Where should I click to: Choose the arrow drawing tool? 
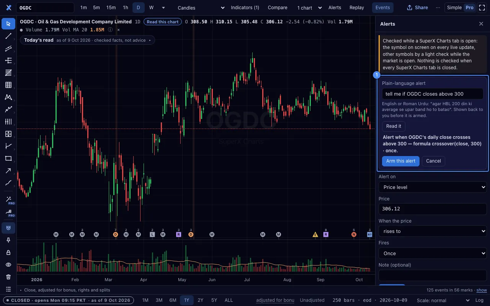coord(8,171)
